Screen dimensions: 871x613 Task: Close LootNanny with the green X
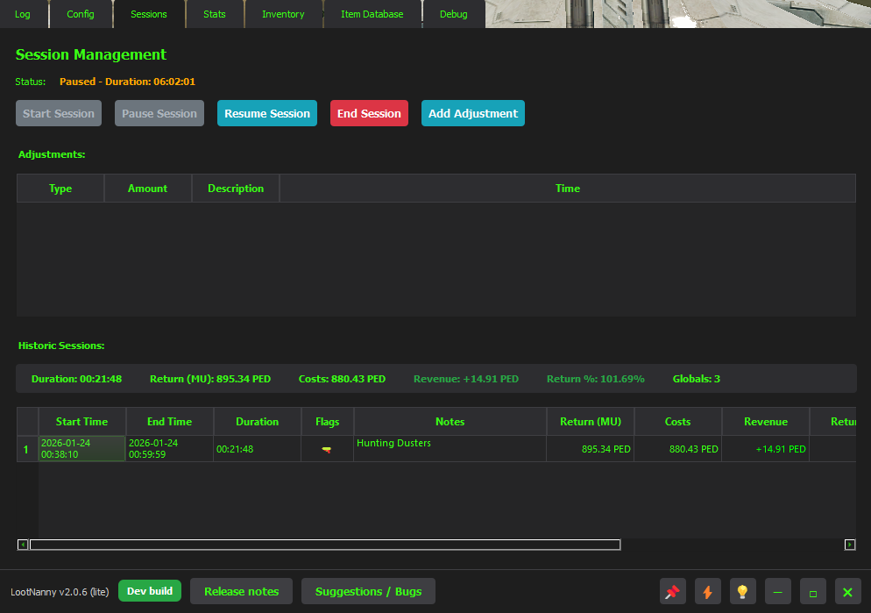tap(847, 591)
